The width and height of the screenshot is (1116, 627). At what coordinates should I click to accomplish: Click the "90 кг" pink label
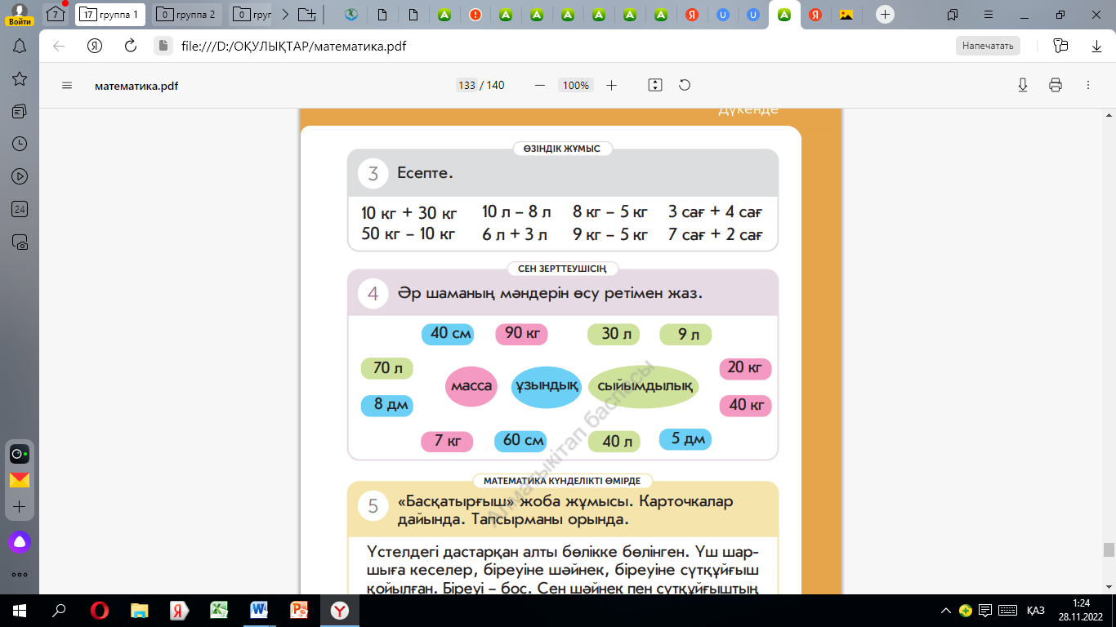coord(521,334)
